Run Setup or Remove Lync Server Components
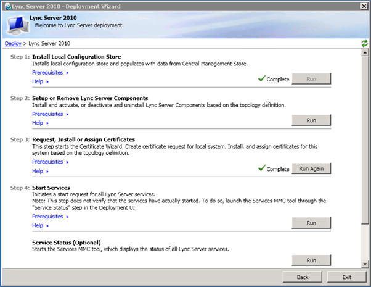The width and height of the screenshot is (371, 287). 311,120
